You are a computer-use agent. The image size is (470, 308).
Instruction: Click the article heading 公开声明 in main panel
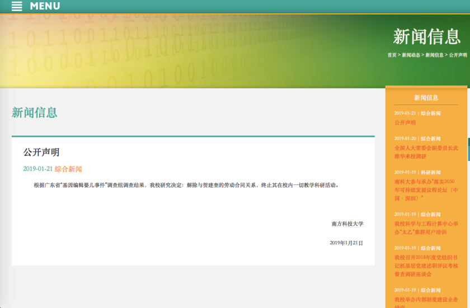pyautogui.click(x=41, y=152)
